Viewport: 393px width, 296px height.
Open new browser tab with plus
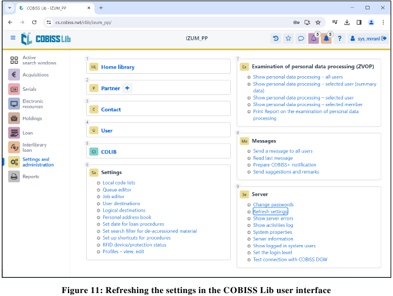(101, 8)
